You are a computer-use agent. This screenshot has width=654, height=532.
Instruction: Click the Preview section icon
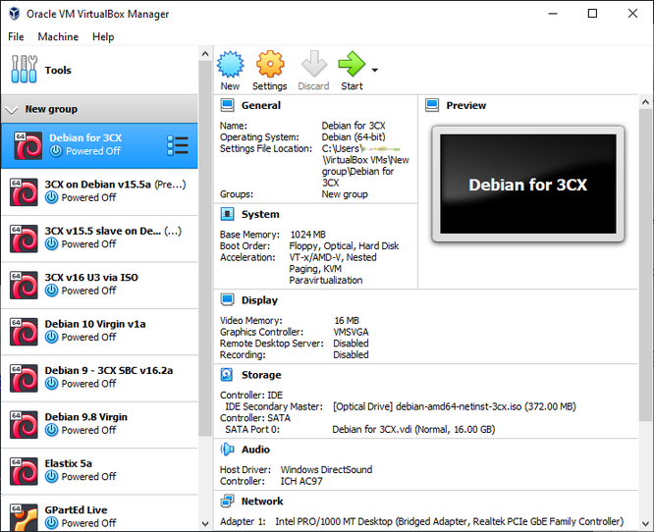click(432, 105)
